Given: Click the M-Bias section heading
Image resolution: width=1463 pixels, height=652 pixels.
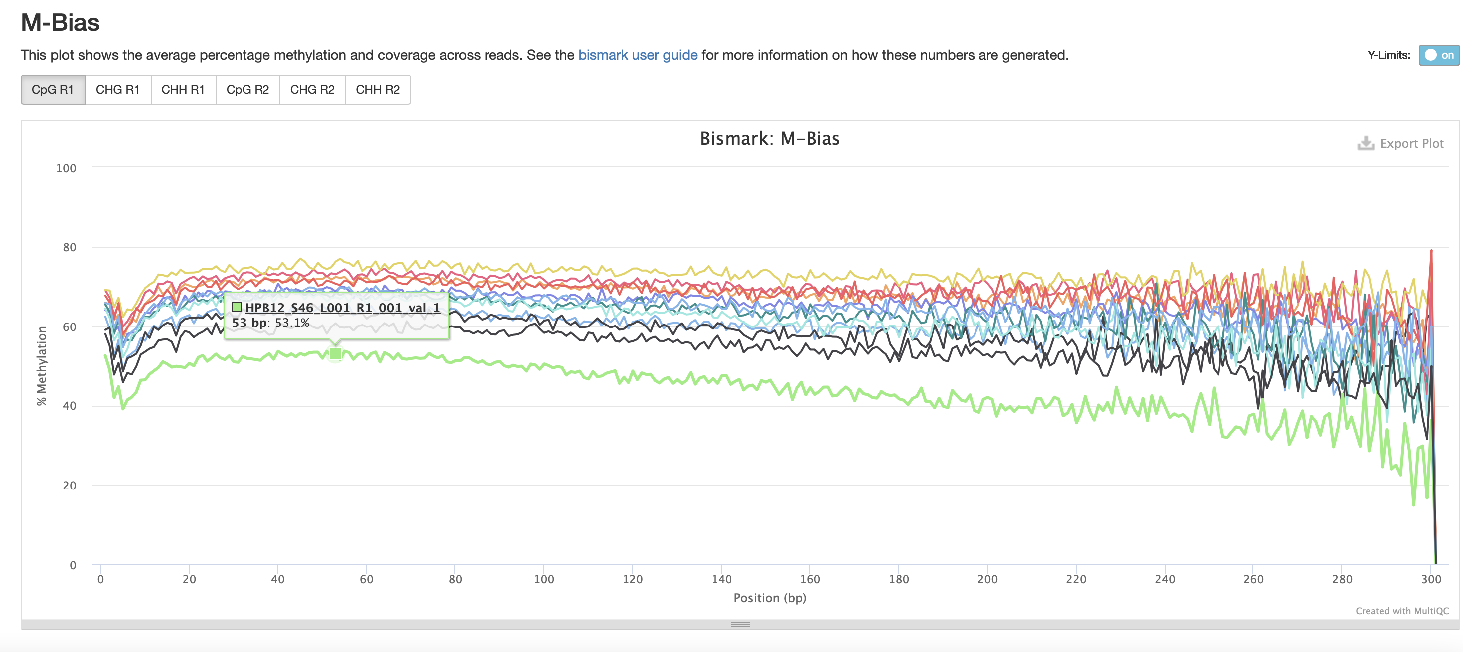Looking at the screenshot, I should pyautogui.click(x=60, y=23).
